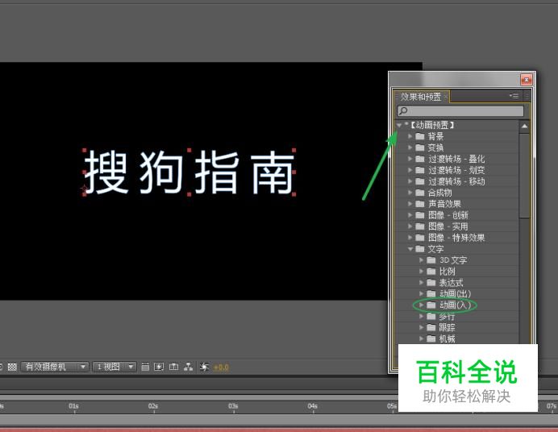This screenshot has width=558, height=432.
Task: Click the 02s mark on time ruler
Action: pyautogui.click(x=153, y=406)
